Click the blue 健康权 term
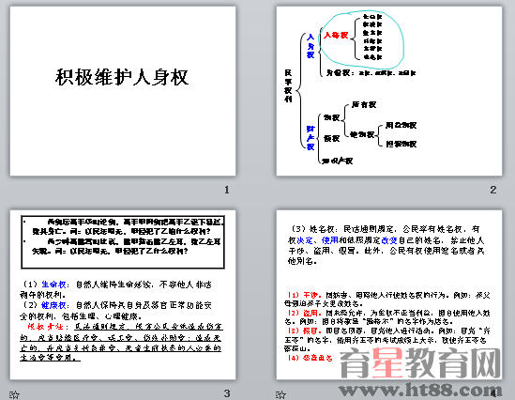515x400 pixels. [53, 305]
